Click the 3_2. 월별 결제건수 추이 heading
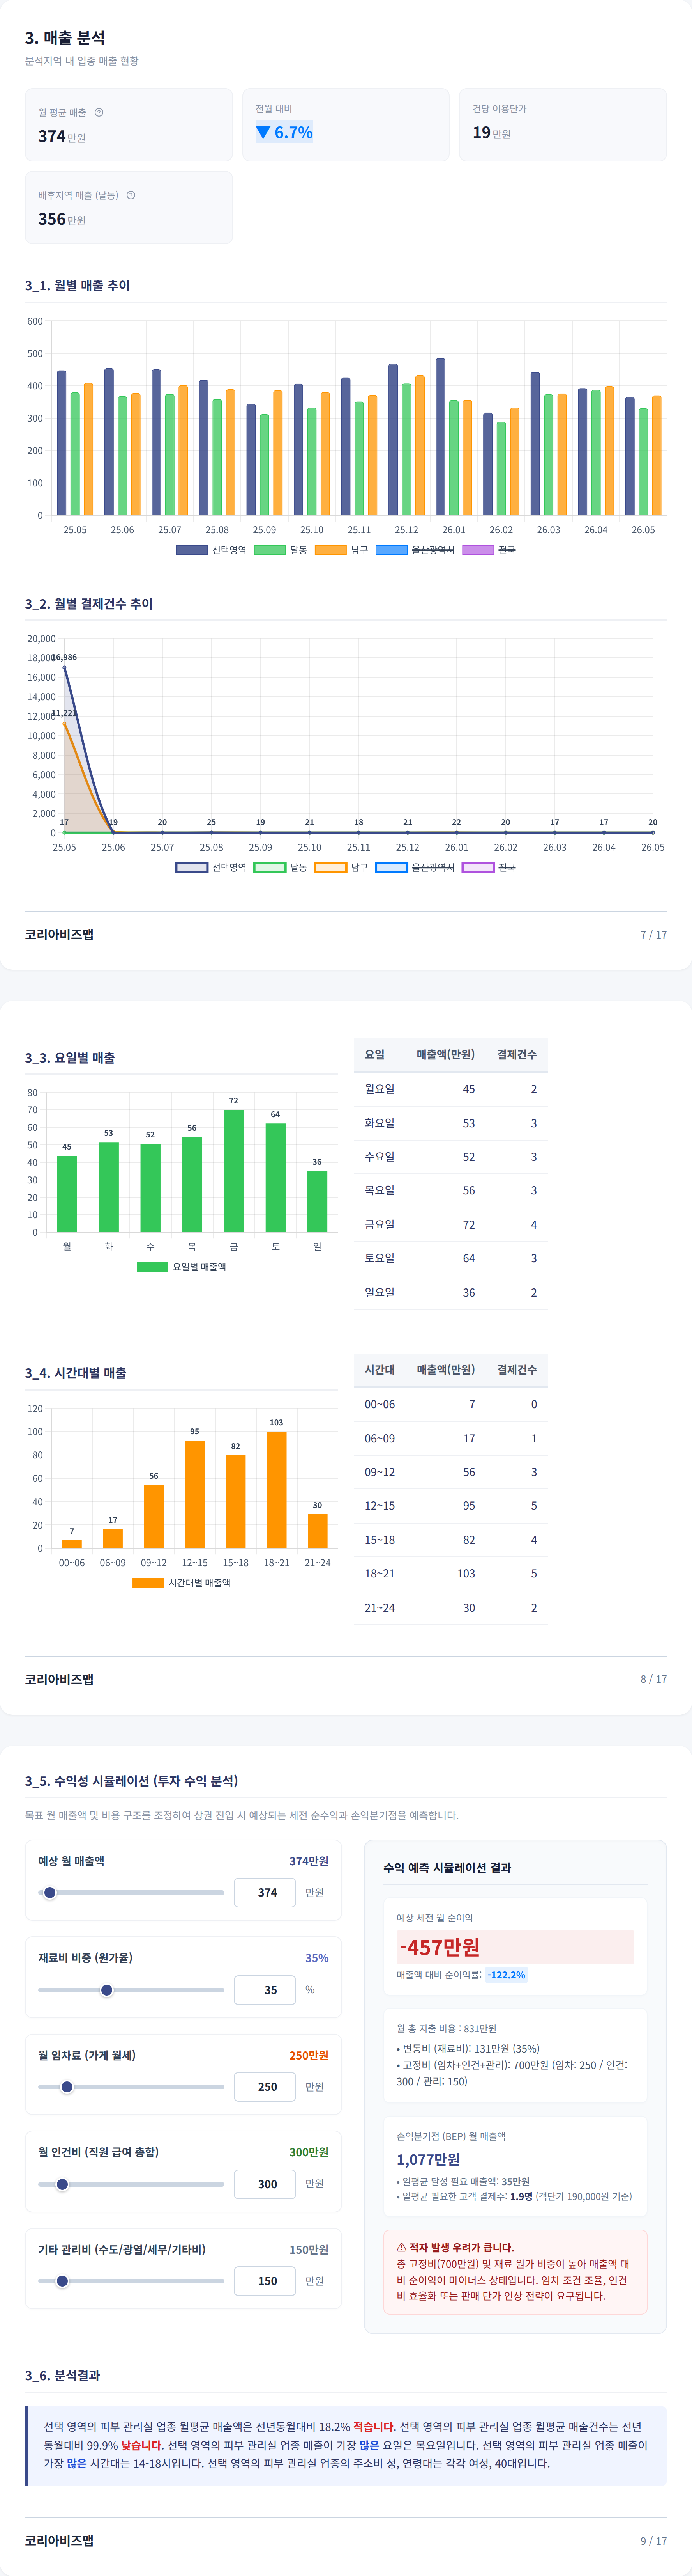692x2576 pixels. tap(89, 603)
